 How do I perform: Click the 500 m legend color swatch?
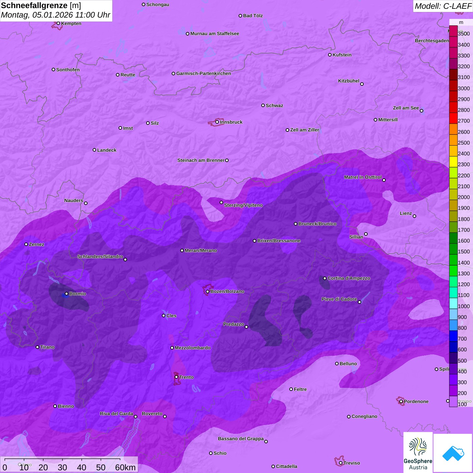[453, 358]
